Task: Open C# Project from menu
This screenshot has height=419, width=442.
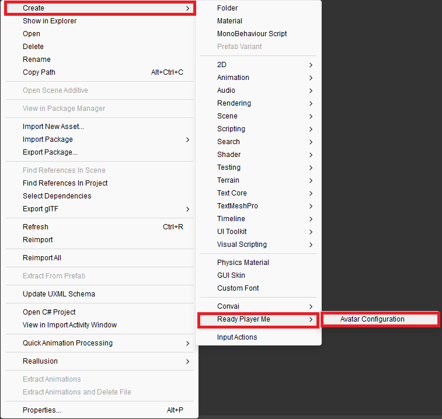Action: point(49,312)
